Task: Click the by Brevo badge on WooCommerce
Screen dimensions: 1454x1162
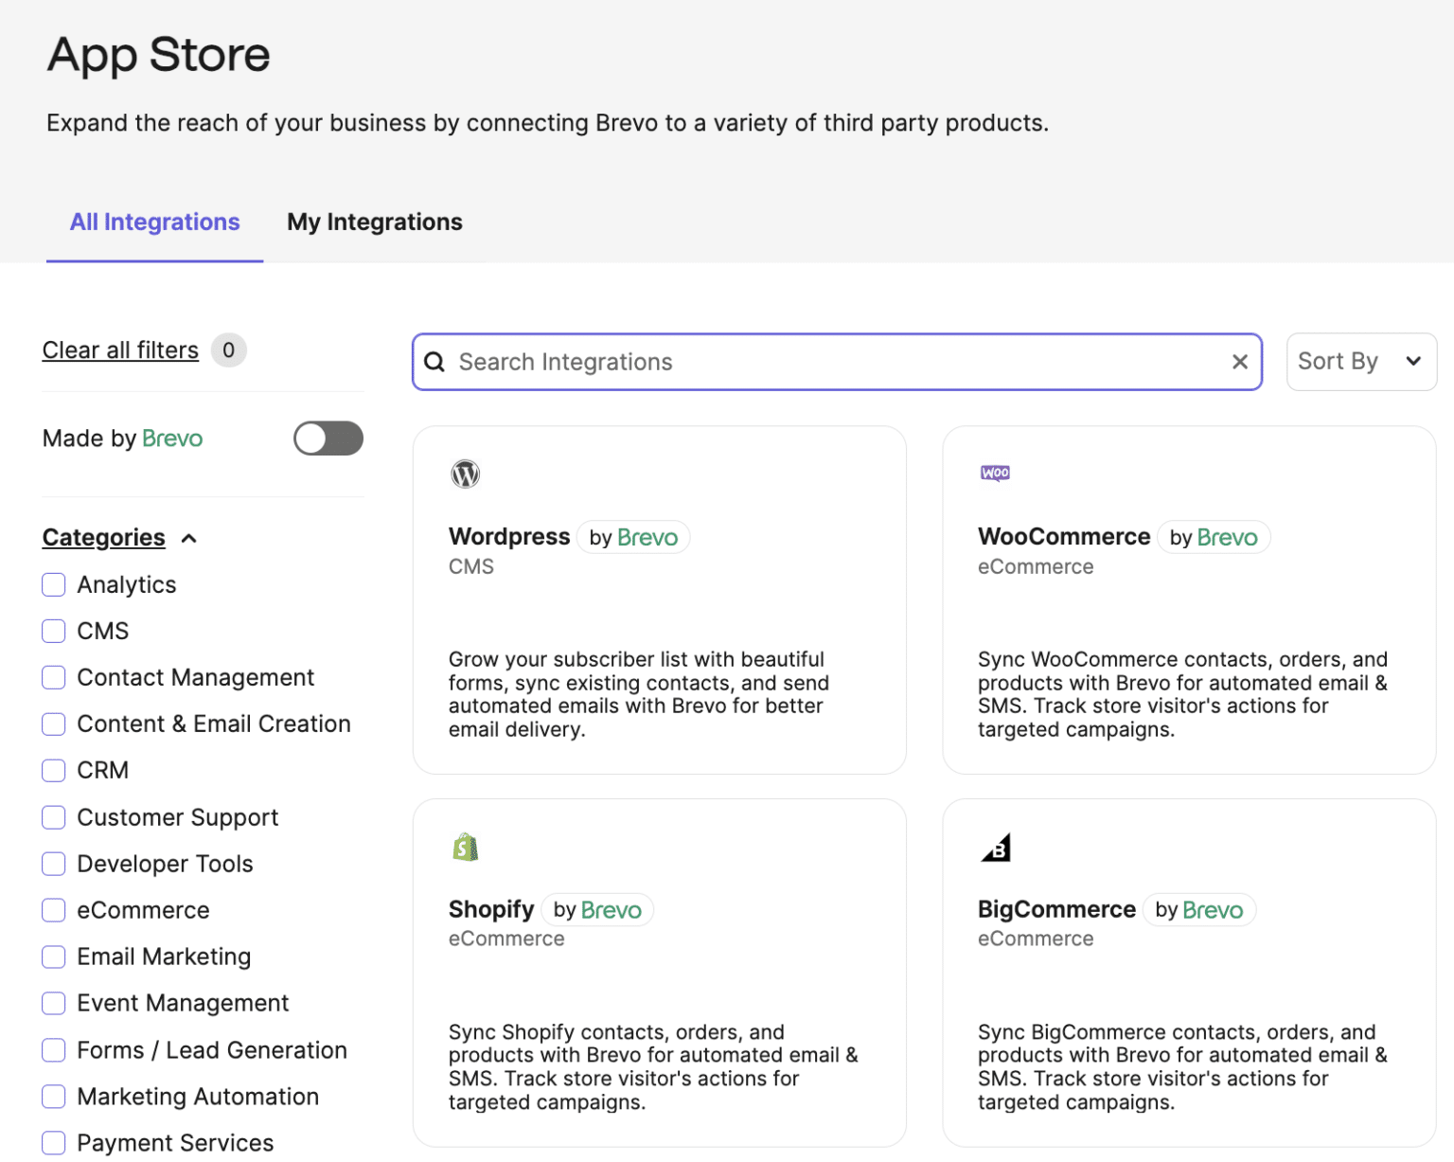Action: tap(1214, 537)
